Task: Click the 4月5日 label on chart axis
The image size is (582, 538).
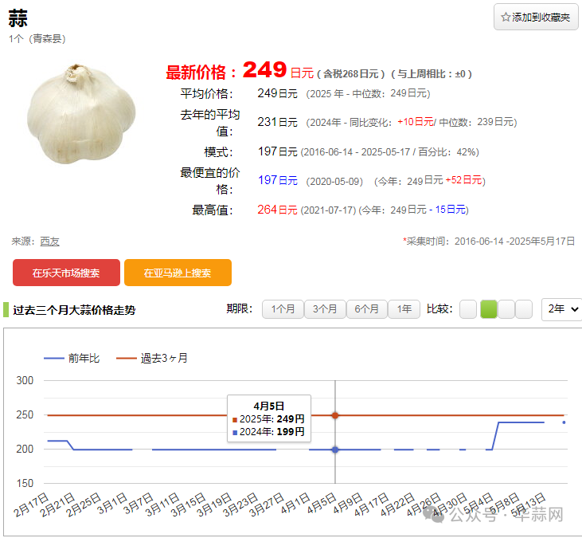Action: (x=322, y=503)
